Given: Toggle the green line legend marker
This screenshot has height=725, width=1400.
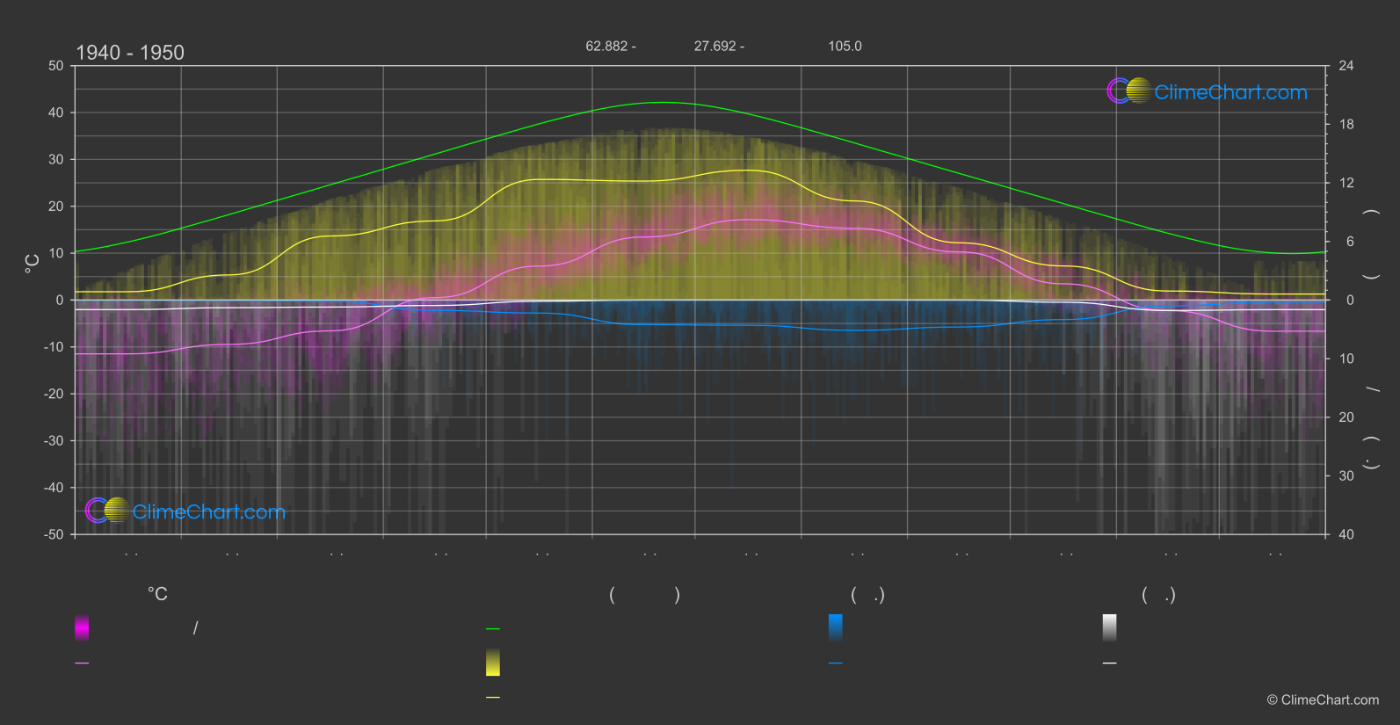Looking at the screenshot, I should coord(493,629).
